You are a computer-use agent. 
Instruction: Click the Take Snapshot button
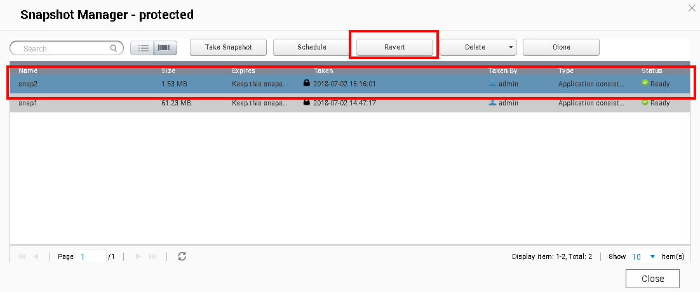pos(228,48)
